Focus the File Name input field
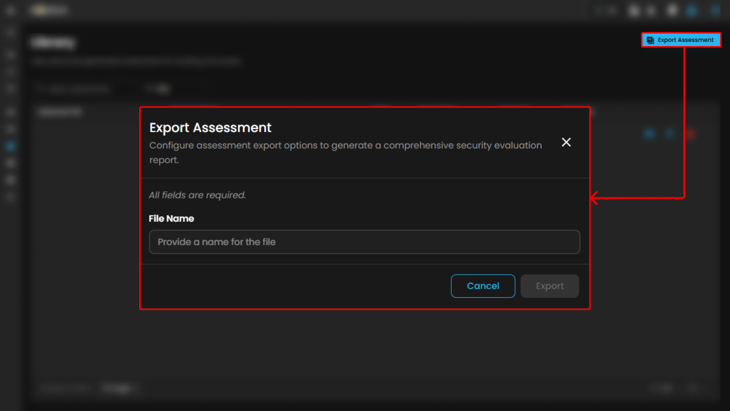This screenshot has height=411, width=730. coord(364,242)
